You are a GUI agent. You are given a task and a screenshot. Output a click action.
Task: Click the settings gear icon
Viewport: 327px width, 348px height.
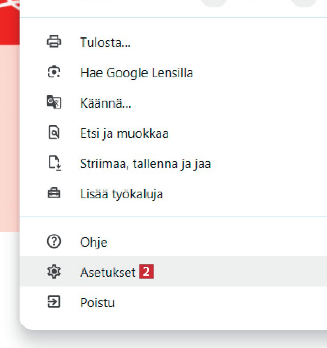54,272
